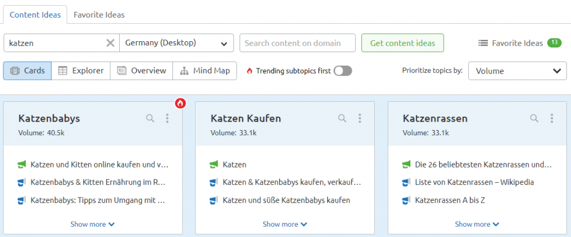The image size is (571, 237).
Task: Click blue megaphone beside 'Katzenbabys: Tipps zum Umgang'
Action: [x=22, y=200]
